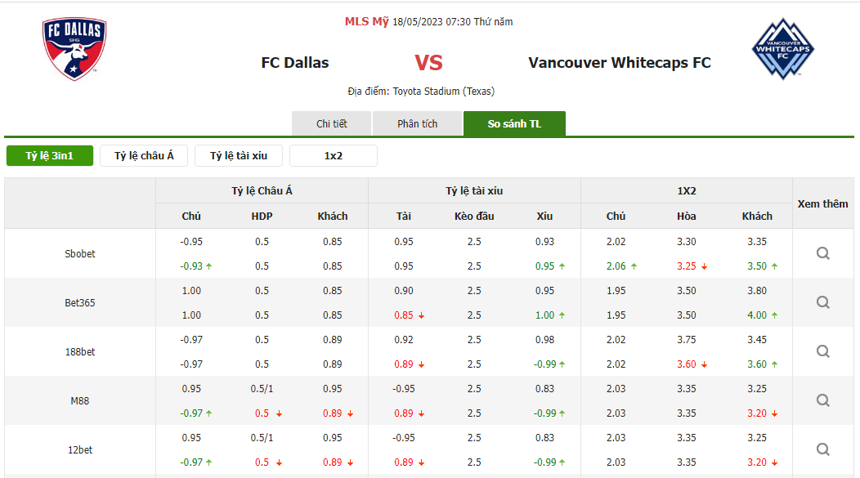Click M88's updated away 1X2 odds 3.20
The image size is (860, 478).
(757, 413)
